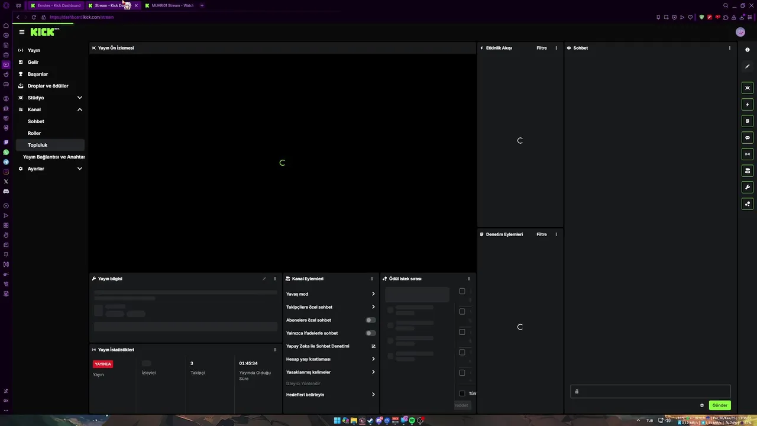Click the pencil edit-layout icon in right rail

(748, 66)
